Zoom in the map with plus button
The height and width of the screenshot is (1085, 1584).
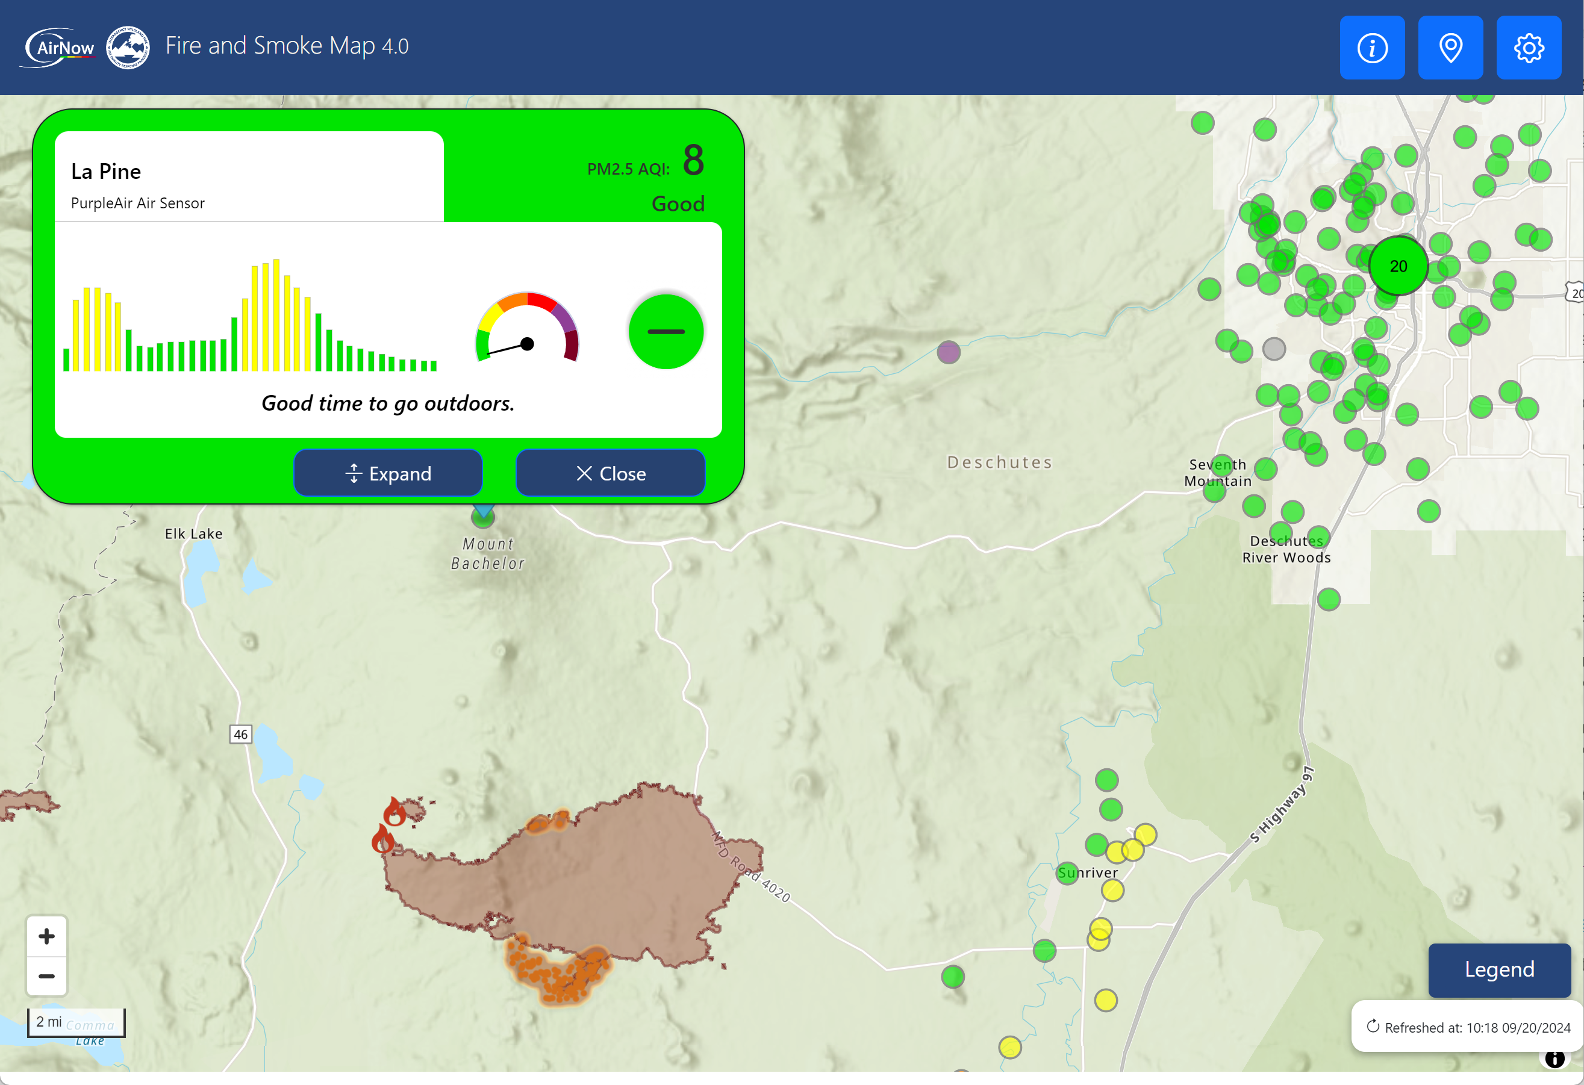(x=46, y=936)
